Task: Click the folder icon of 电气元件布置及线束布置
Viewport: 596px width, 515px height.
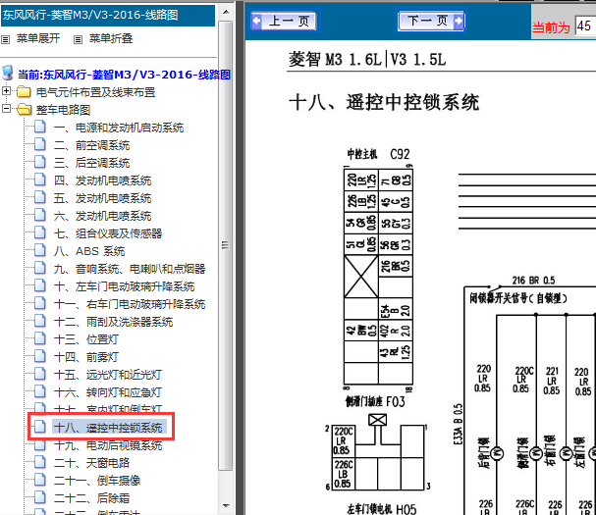Action: click(24, 91)
